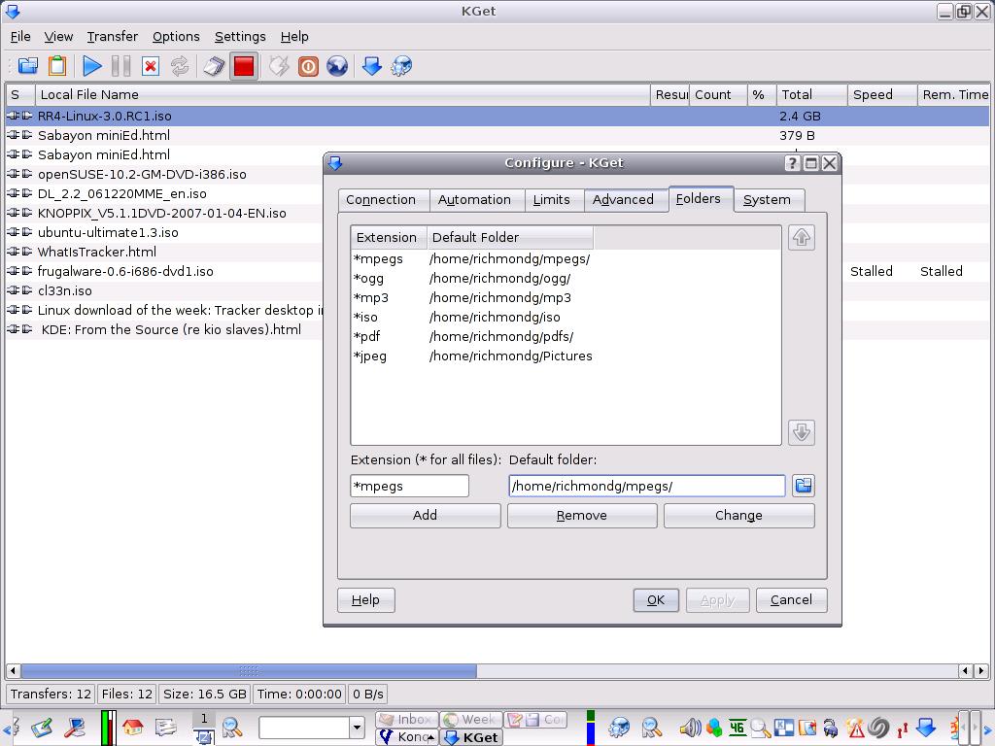Screen dimensions: 995x746
Task: Open the Help menu
Action: click(294, 37)
